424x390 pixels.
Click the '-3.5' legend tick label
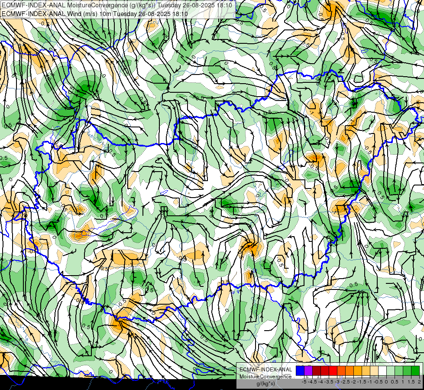tap(329, 382)
